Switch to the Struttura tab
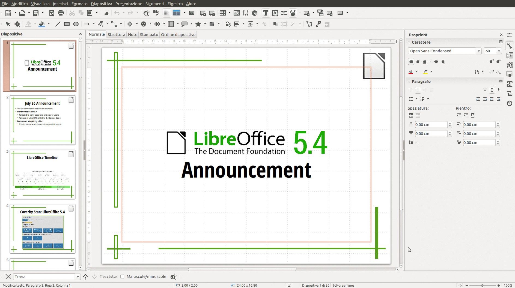 116,35
